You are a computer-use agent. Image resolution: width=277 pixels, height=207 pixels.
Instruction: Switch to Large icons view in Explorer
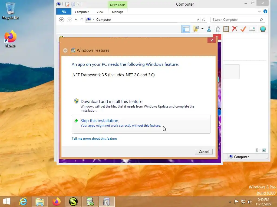[264, 150]
